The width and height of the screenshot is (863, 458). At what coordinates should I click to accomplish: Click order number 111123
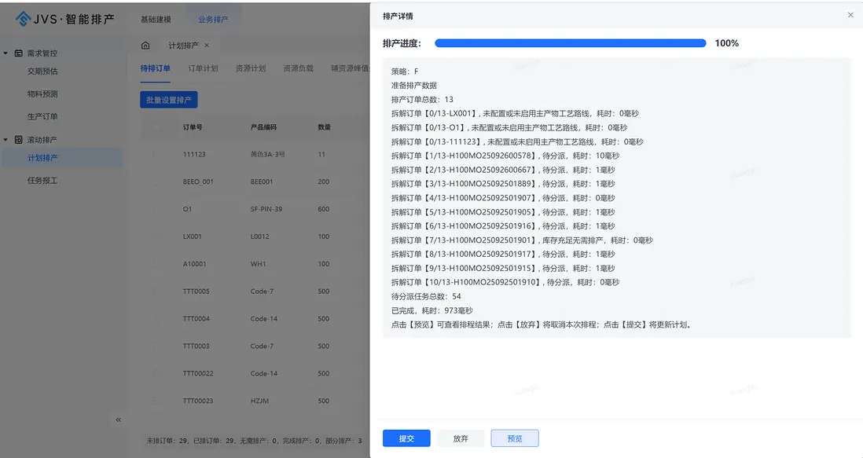(x=194, y=155)
